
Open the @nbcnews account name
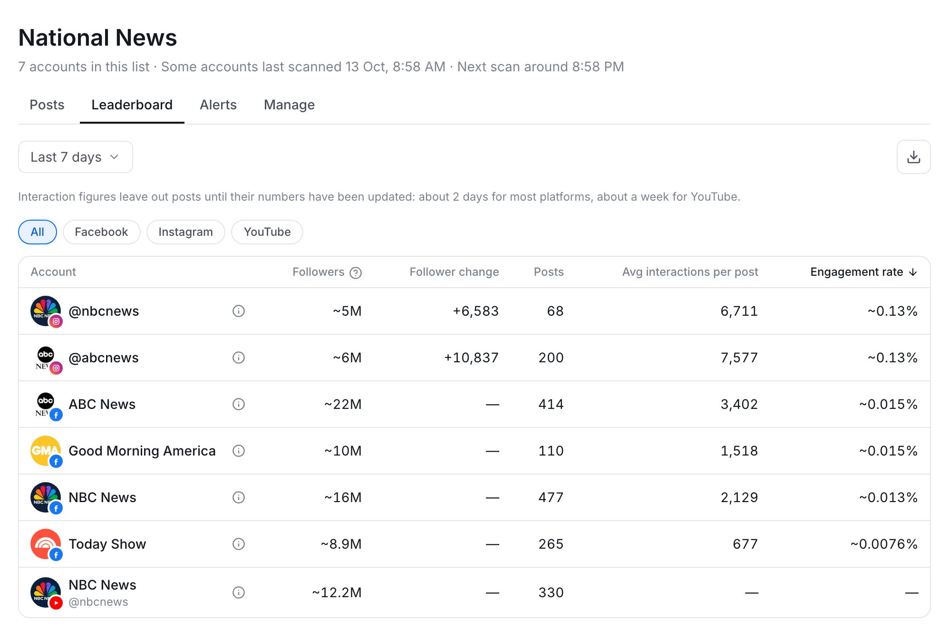pos(104,311)
